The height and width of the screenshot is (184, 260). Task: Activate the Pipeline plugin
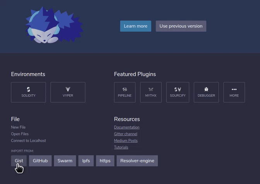pos(125,92)
